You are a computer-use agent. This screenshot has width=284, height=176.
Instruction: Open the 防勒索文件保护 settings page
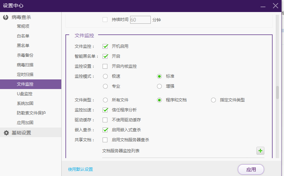tap(31, 113)
